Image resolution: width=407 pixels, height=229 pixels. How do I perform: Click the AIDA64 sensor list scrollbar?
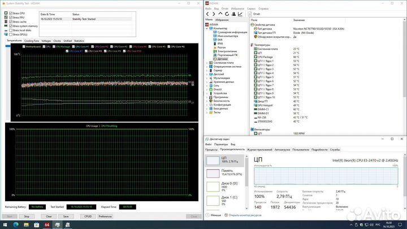pyautogui.click(x=404, y=60)
